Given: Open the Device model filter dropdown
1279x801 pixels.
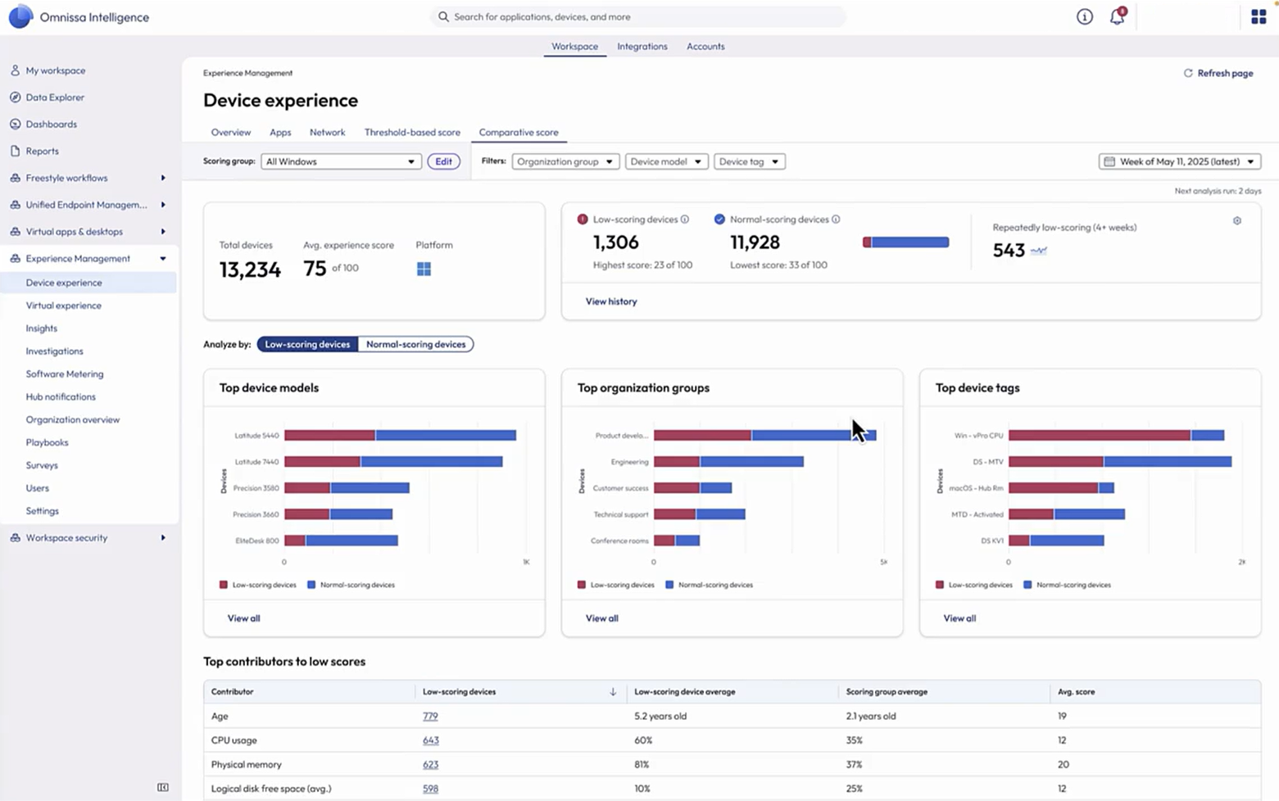Looking at the screenshot, I should (666, 161).
